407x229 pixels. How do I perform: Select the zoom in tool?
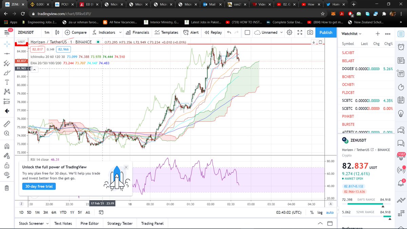[x=7, y=133]
